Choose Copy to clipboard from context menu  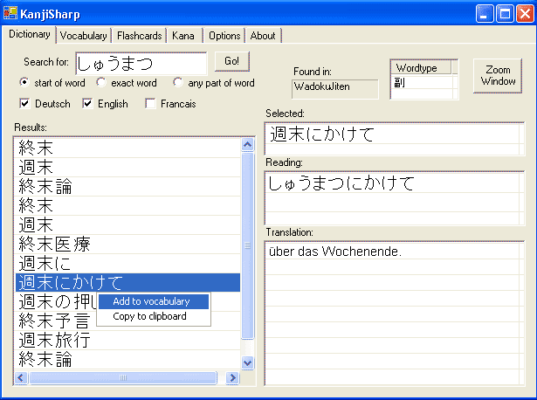click(x=154, y=316)
